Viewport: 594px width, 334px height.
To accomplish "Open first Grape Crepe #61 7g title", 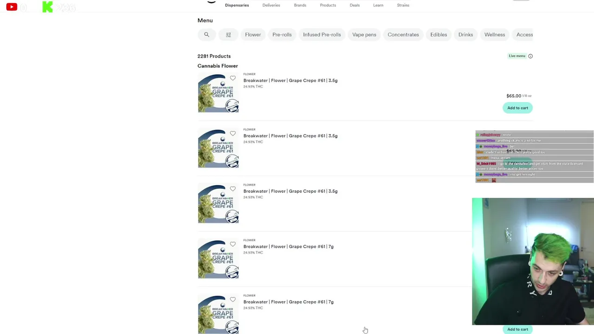I will [x=288, y=247].
